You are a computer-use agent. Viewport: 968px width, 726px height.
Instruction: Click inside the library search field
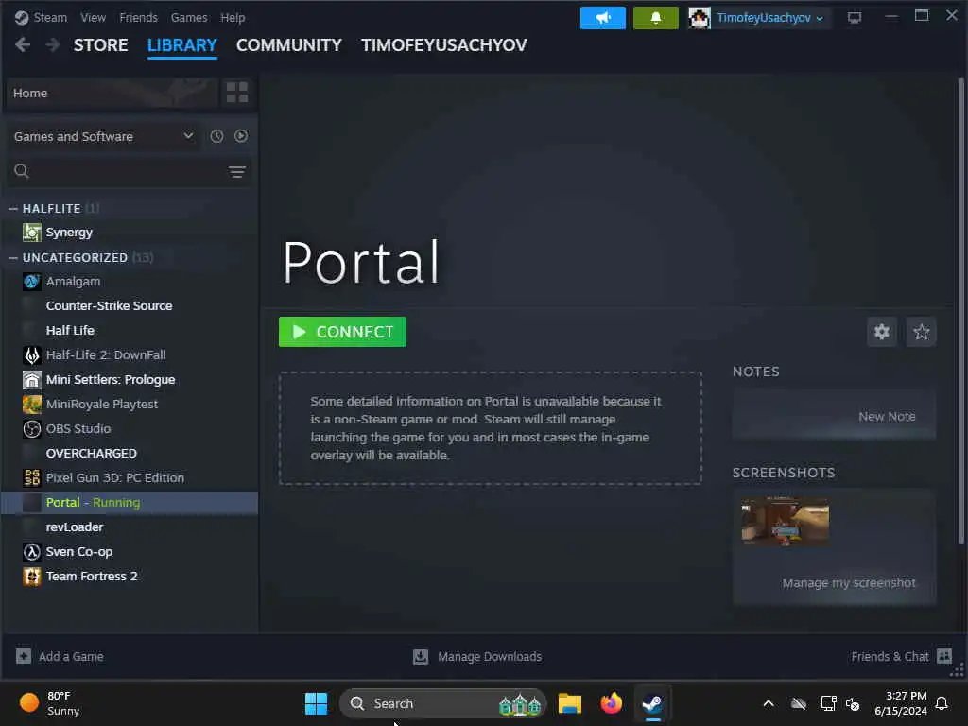(129, 172)
